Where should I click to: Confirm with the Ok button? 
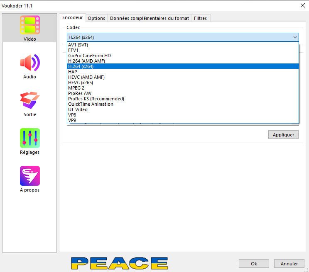pyautogui.click(x=254, y=264)
